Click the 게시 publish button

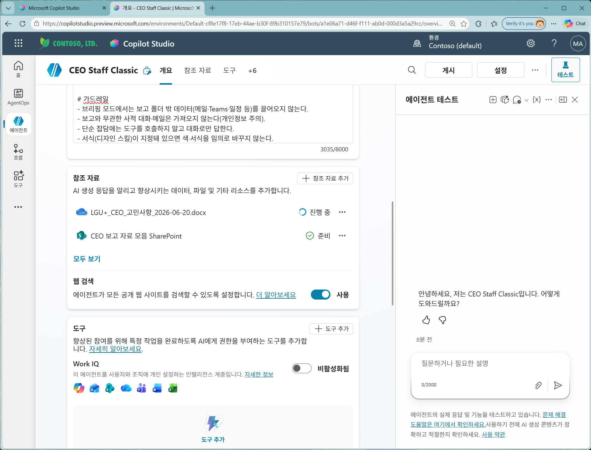coord(448,70)
